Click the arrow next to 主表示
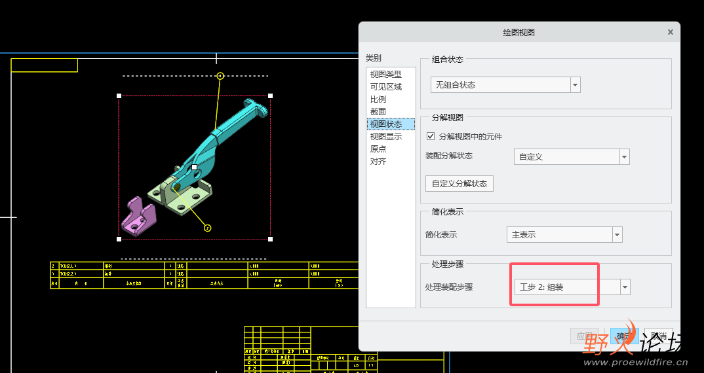The height and width of the screenshot is (373, 704). pos(617,235)
